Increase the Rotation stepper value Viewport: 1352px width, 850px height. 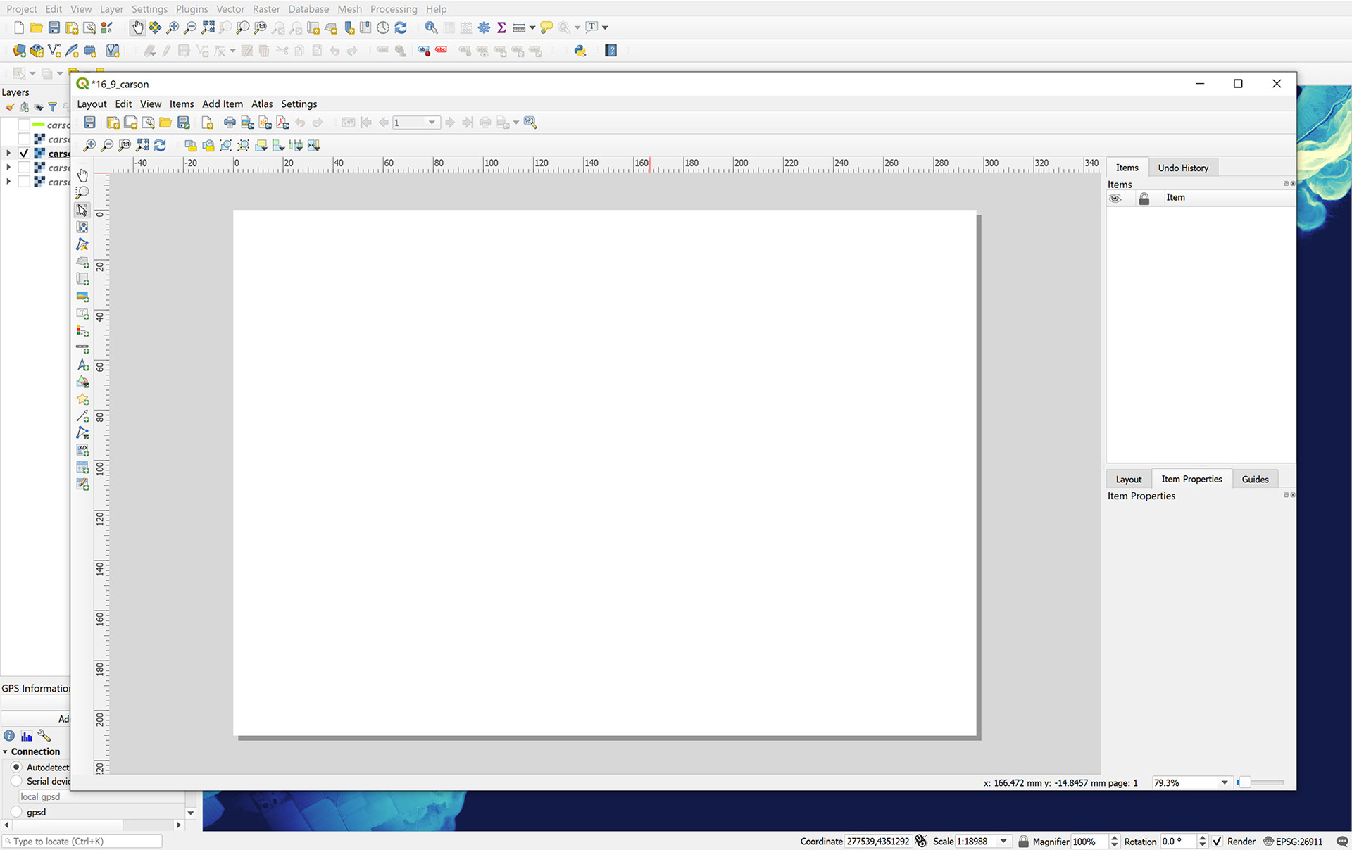(1202, 838)
